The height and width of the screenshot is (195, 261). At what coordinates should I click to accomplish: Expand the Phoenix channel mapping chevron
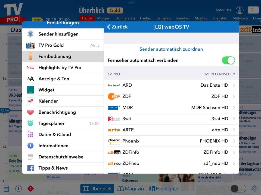234,141
